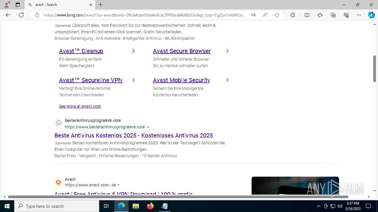This screenshot has width=378, height=212.
Task: Click Microsoft Edge taskbar icon
Action: pyautogui.click(x=121, y=206)
